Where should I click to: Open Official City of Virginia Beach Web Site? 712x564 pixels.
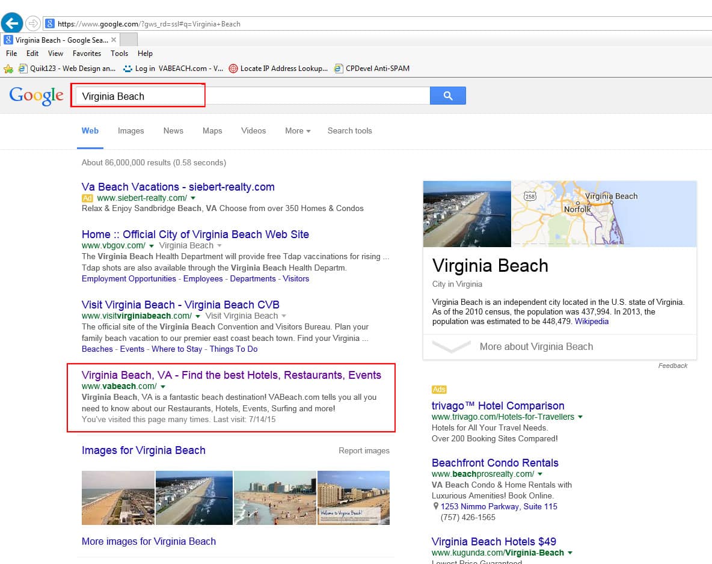(x=195, y=234)
